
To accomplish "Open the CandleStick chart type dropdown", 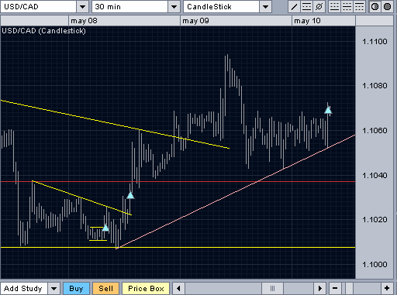I will pyautogui.click(x=265, y=7).
